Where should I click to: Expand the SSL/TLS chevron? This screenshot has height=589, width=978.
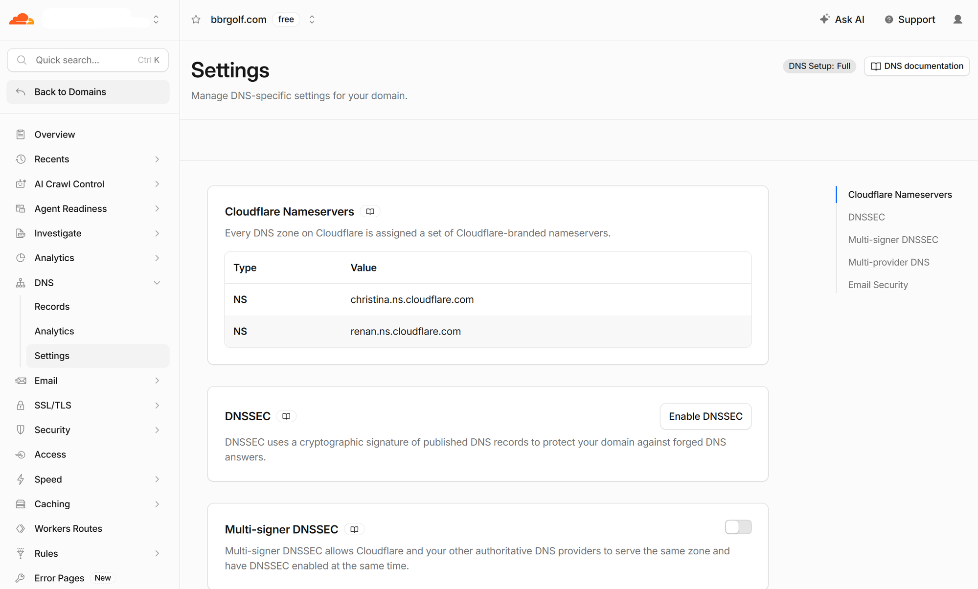pos(157,405)
